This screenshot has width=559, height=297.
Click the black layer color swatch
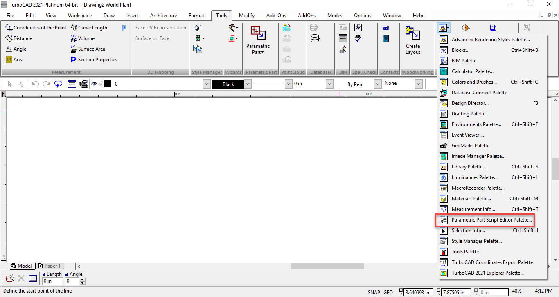click(108, 84)
